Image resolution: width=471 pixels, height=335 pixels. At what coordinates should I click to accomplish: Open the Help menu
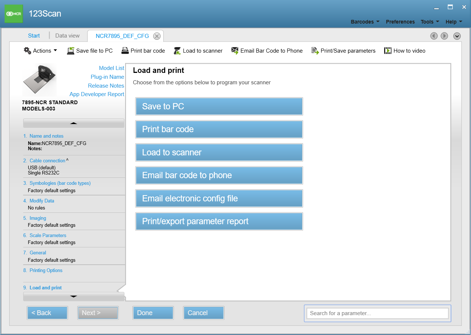(454, 22)
